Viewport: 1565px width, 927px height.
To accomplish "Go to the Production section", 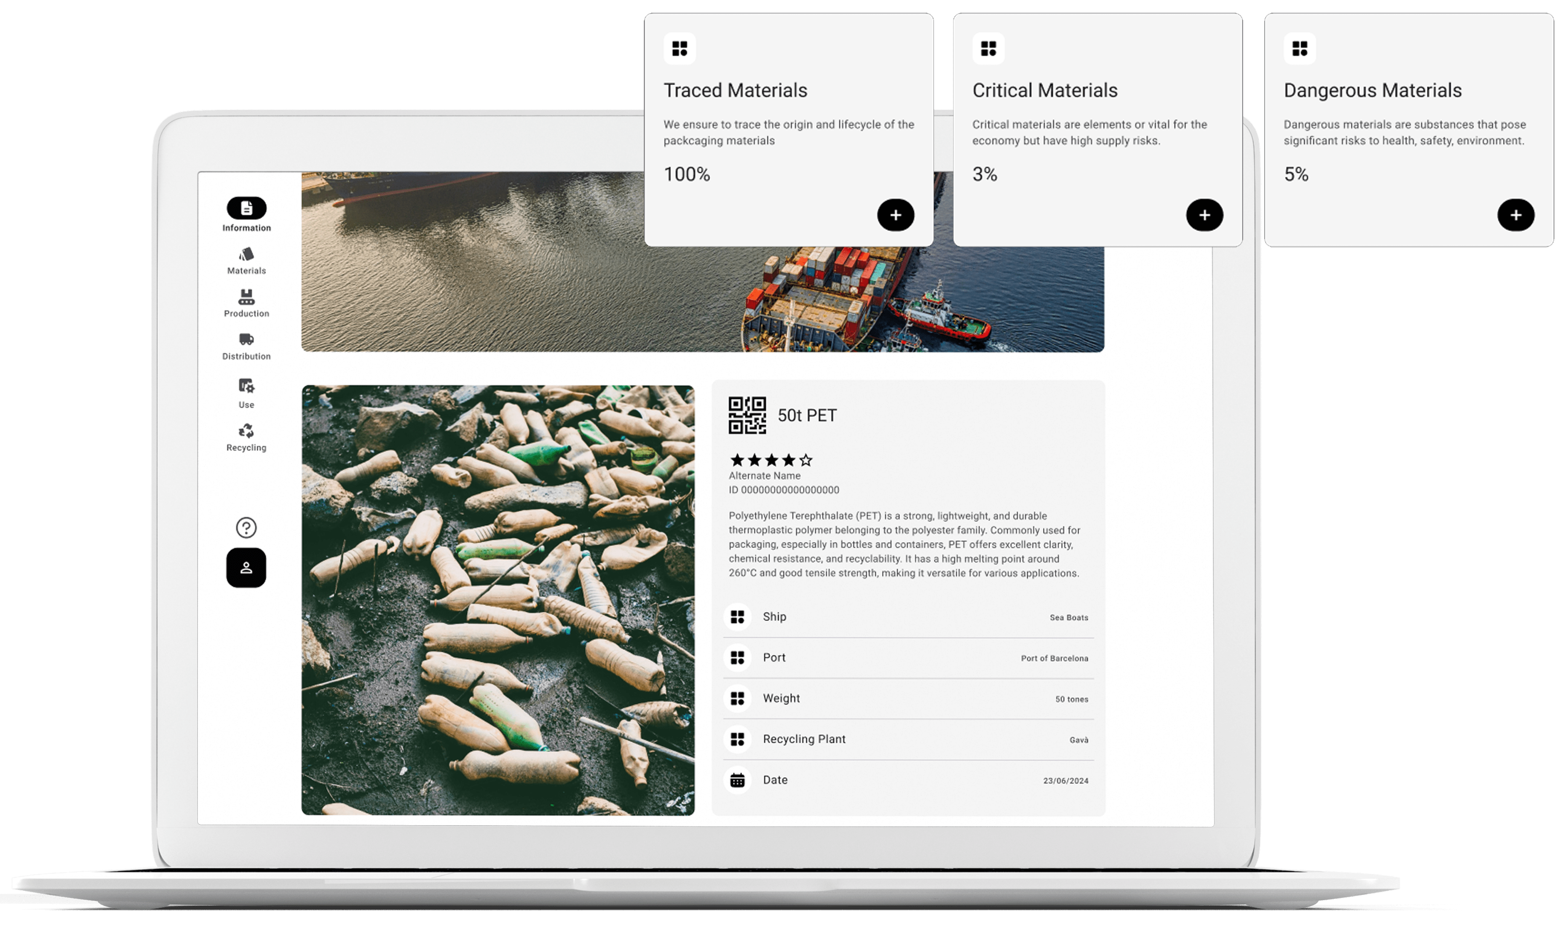I will [x=246, y=297].
